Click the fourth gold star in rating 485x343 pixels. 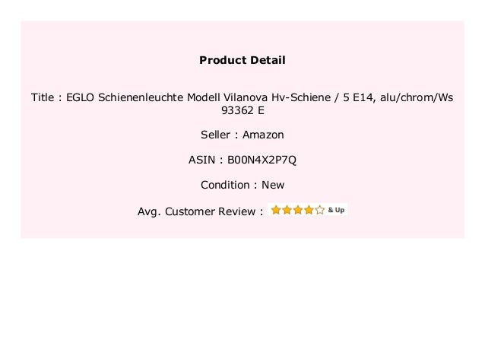pyautogui.click(x=309, y=210)
